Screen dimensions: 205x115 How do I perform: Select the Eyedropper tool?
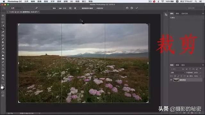click(3, 32)
